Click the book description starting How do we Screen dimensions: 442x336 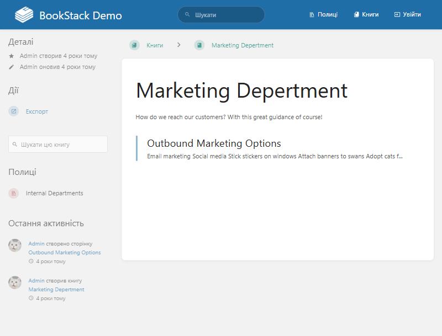coord(229,117)
